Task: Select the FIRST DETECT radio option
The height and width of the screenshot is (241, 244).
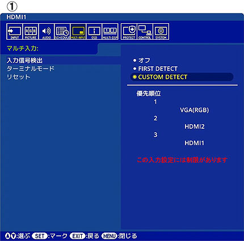Action: (155, 69)
